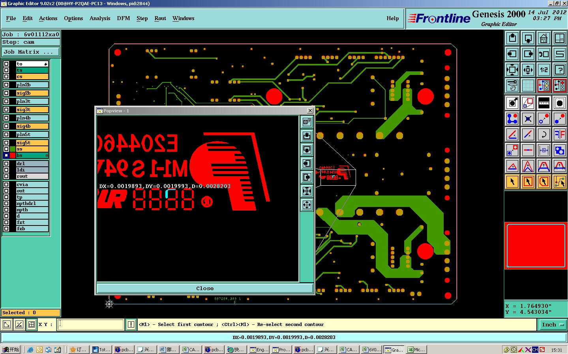
Task: Click the green color swatch of layer ss
Action: [13, 149]
